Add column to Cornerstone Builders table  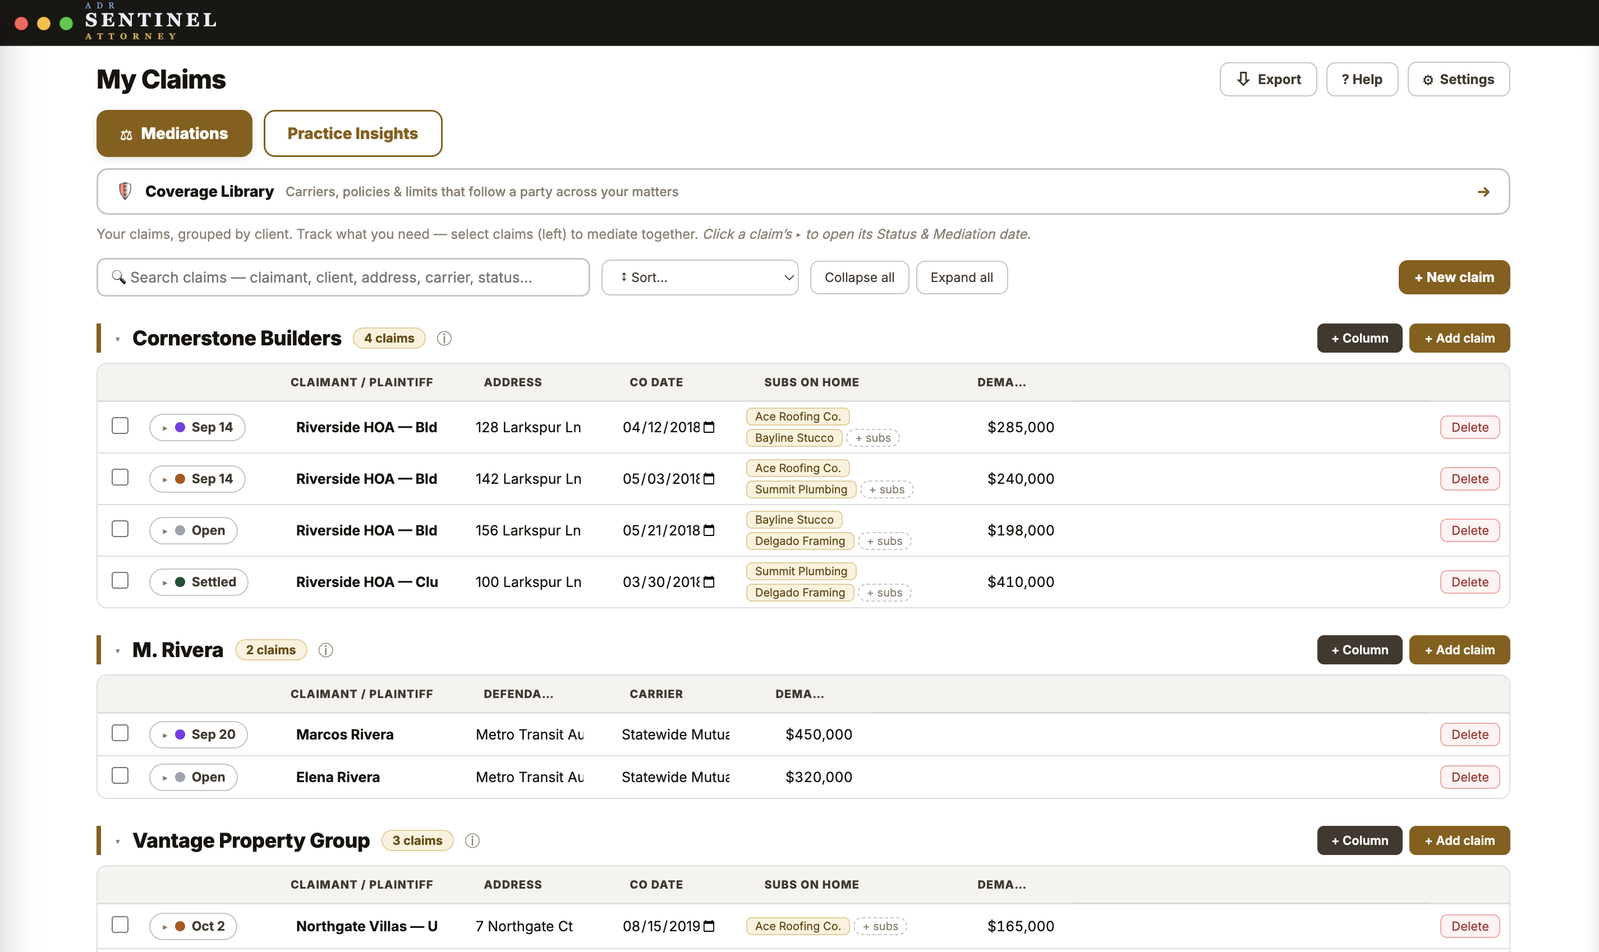[1359, 338]
